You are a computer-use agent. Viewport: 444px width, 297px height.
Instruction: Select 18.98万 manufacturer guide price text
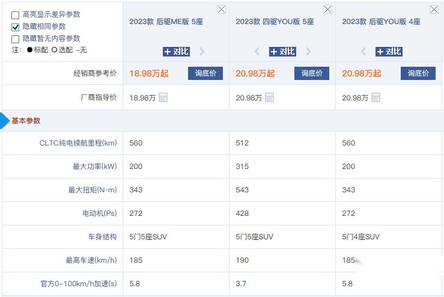click(142, 98)
